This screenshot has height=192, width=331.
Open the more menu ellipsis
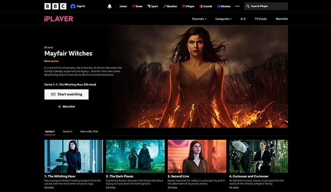click(237, 7)
